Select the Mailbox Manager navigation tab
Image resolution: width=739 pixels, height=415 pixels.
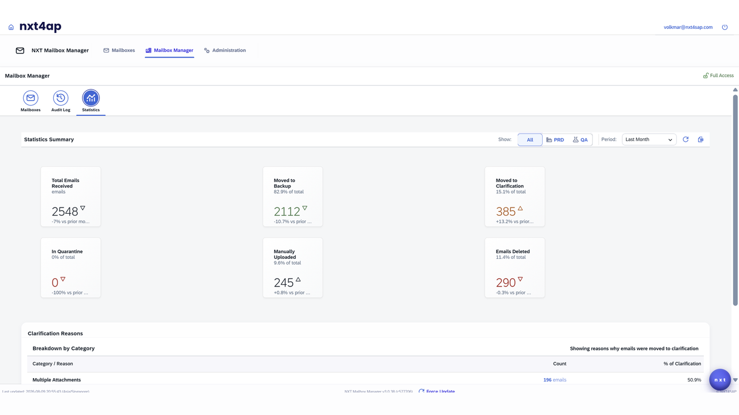169,51
